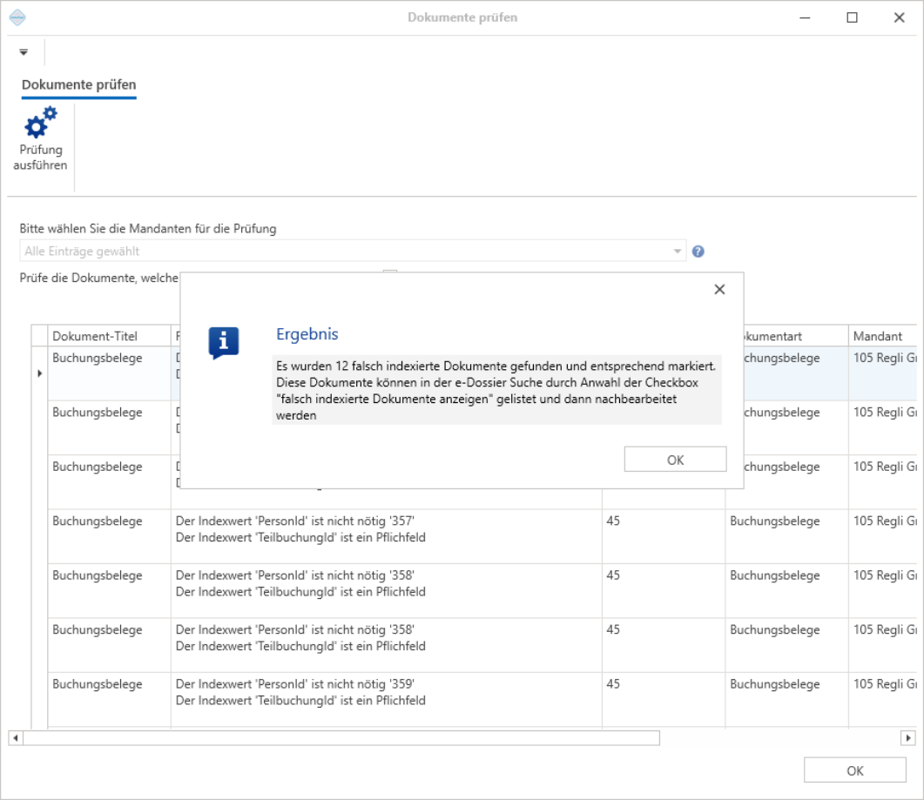Run the check via Prüfung ausführen gears icon
Screen dimensions: 924x800
[x=40, y=139]
